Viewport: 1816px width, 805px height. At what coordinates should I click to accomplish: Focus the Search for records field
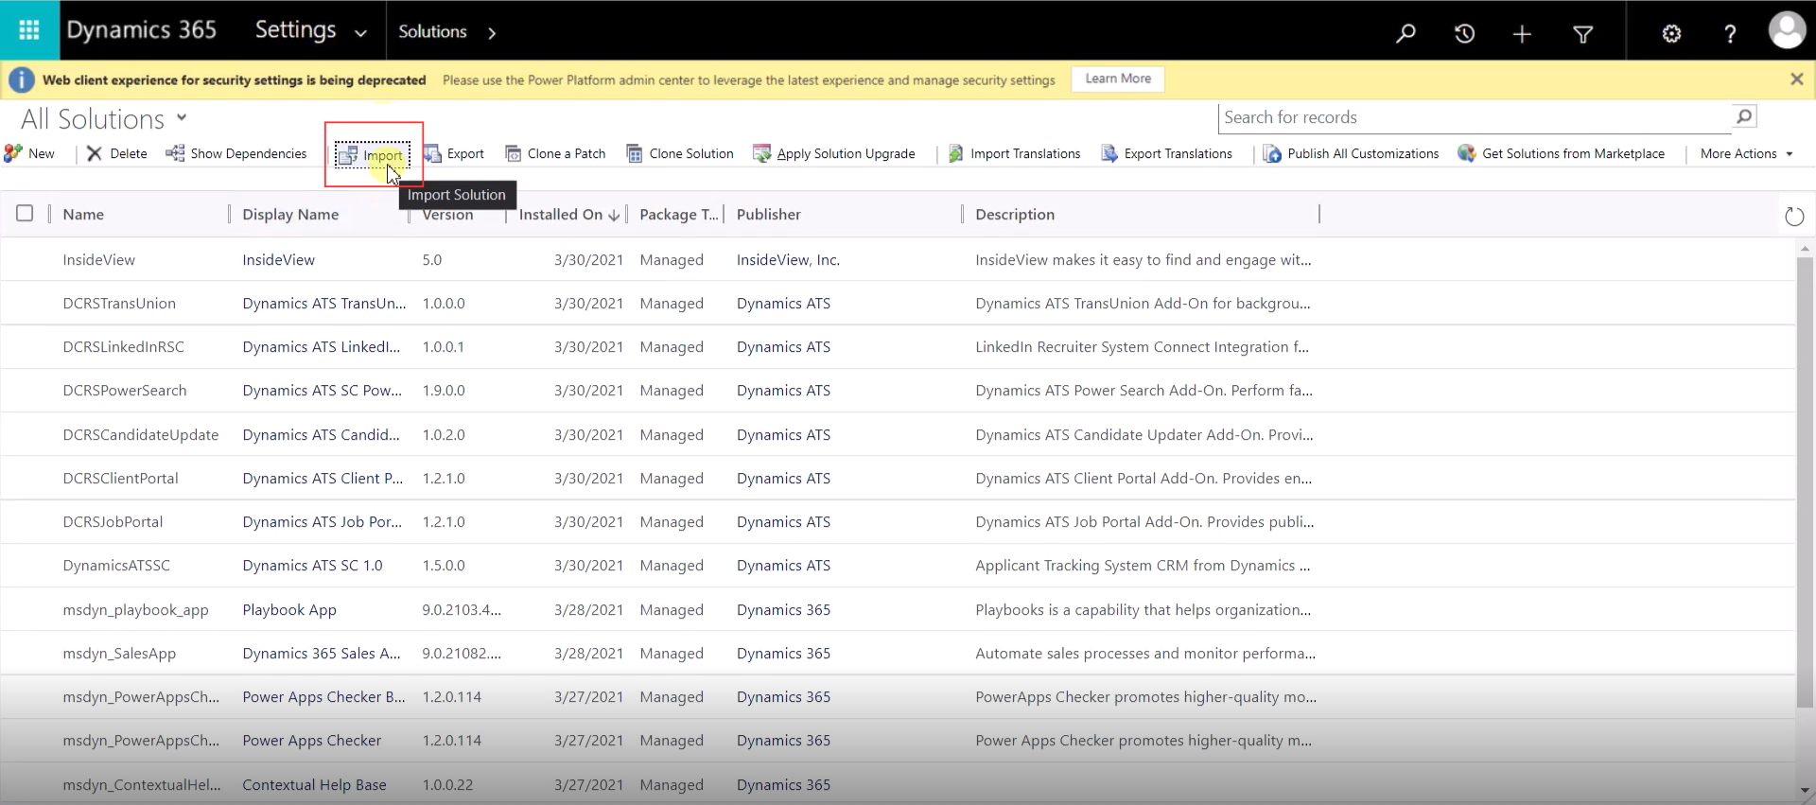tap(1475, 117)
